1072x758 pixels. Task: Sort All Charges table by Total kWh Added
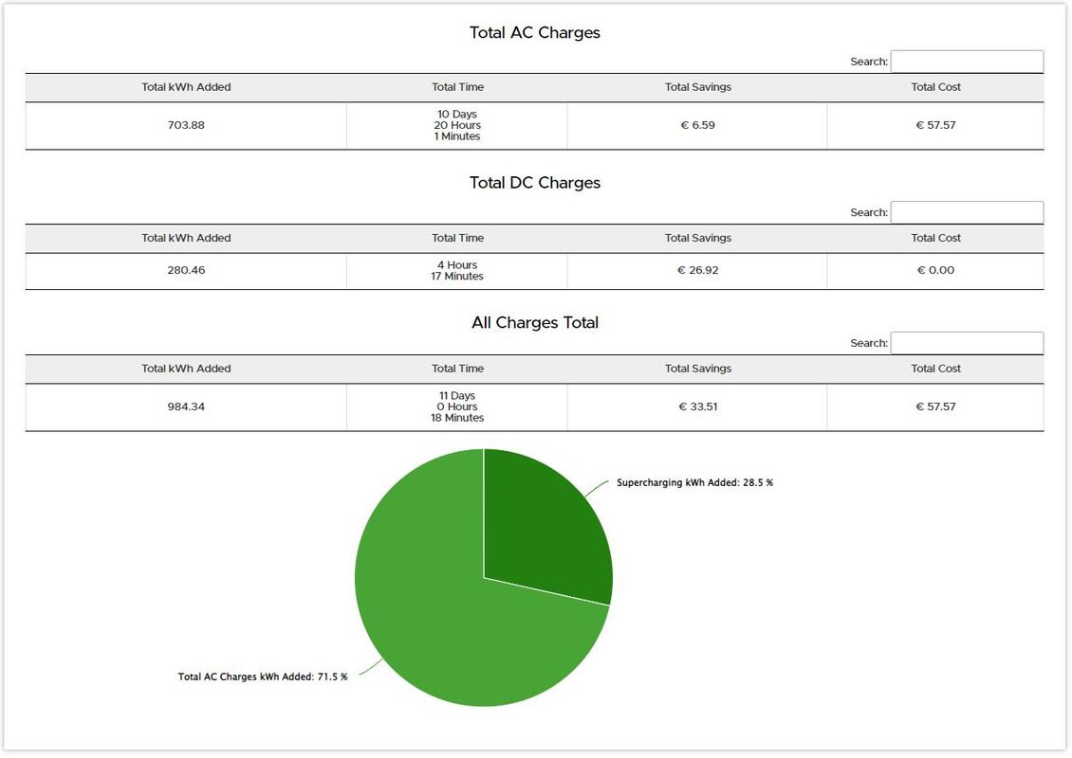pos(186,369)
